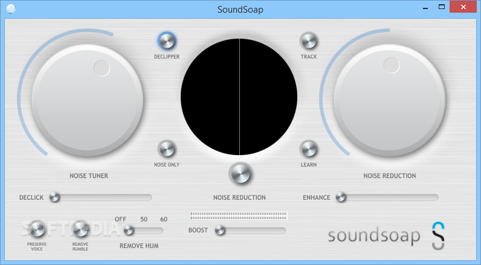Click the SoundSoap app icon in title bar
The height and width of the screenshot is (265, 481).
pyautogui.click(x=11, y=9)
